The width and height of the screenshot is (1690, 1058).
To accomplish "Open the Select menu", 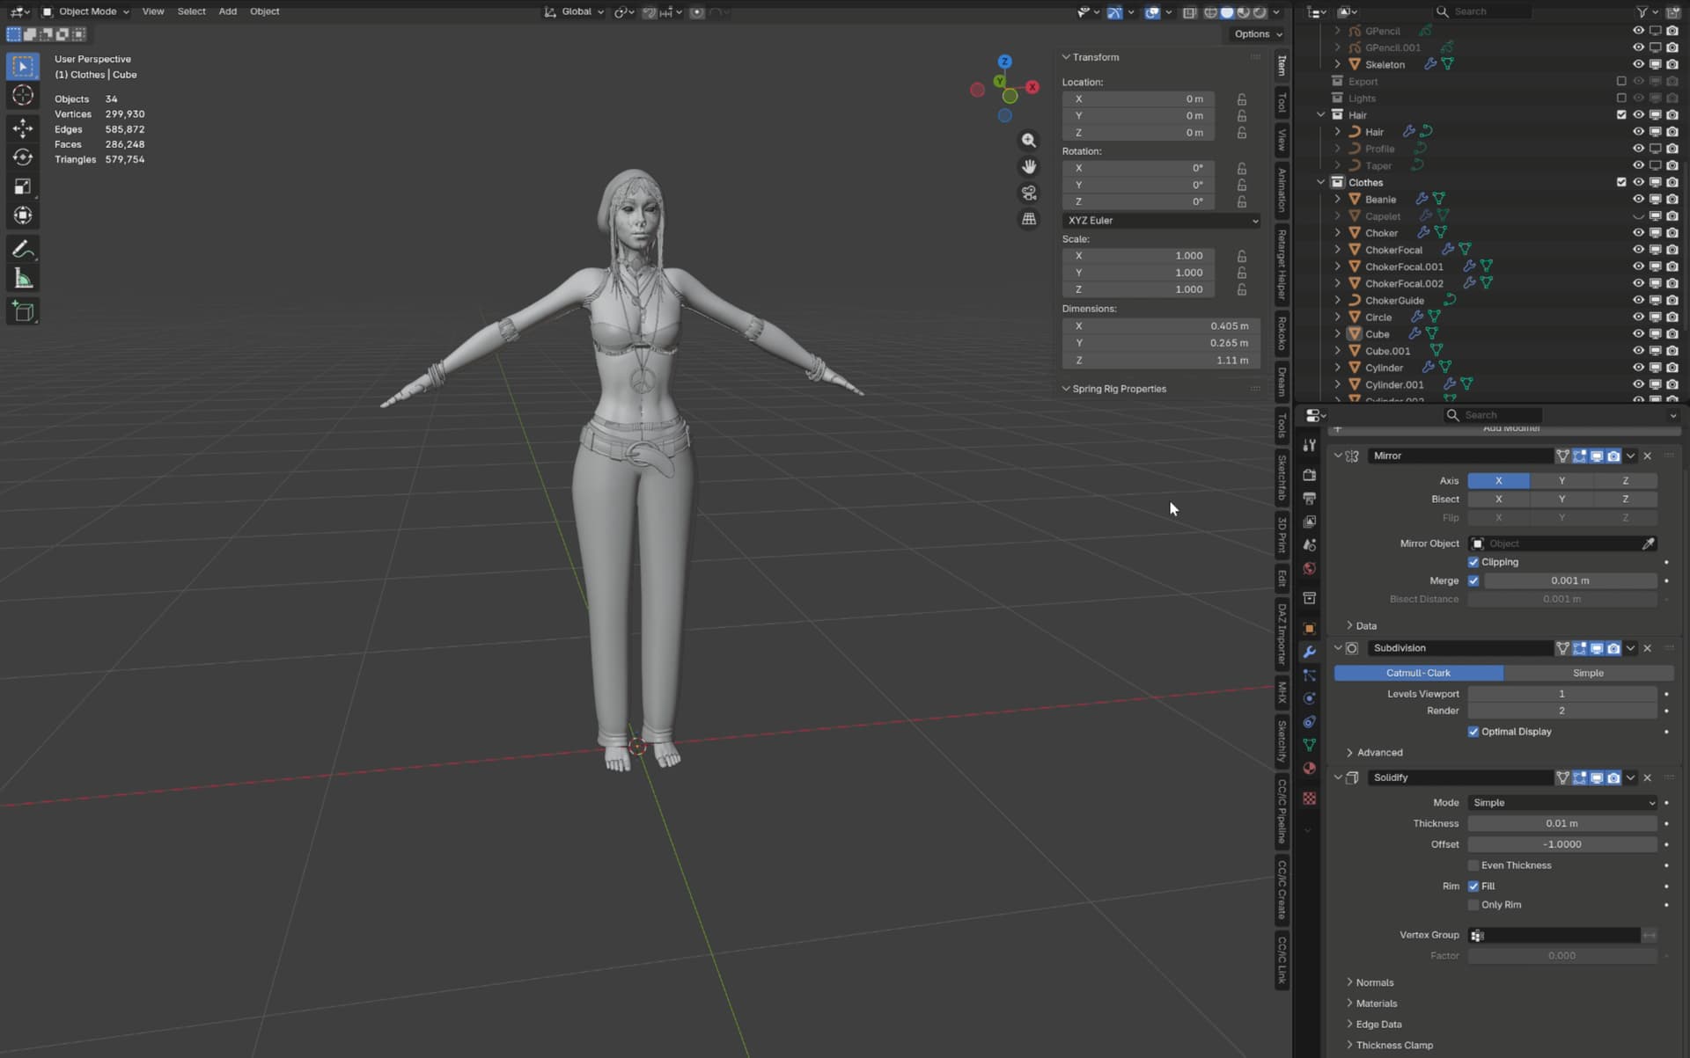I will tap(191, 11).
